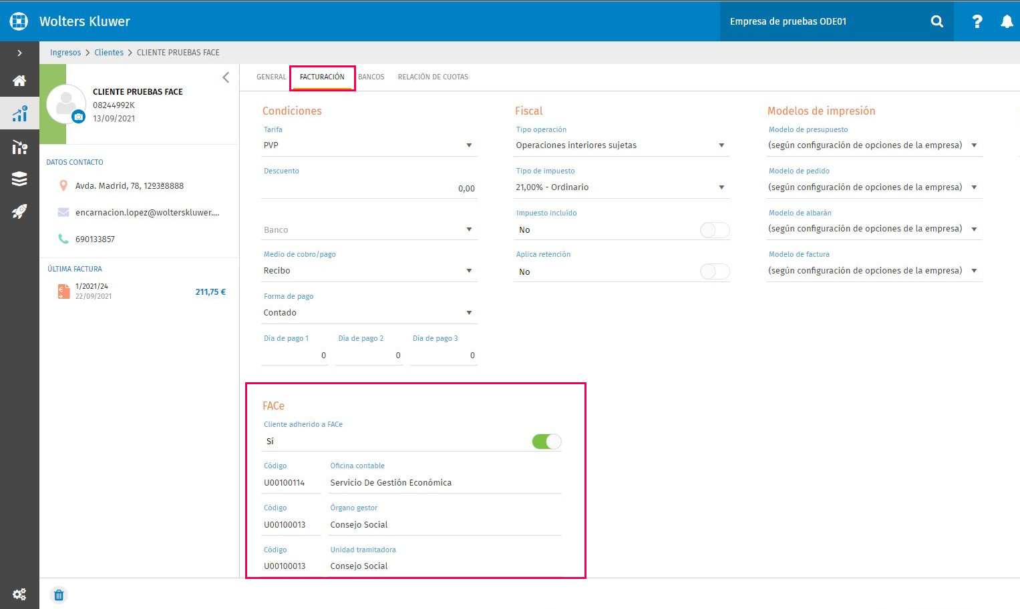Click the Oficina contable field
The width and height of the screenshot is (1020, 609).
pos(444,482)
